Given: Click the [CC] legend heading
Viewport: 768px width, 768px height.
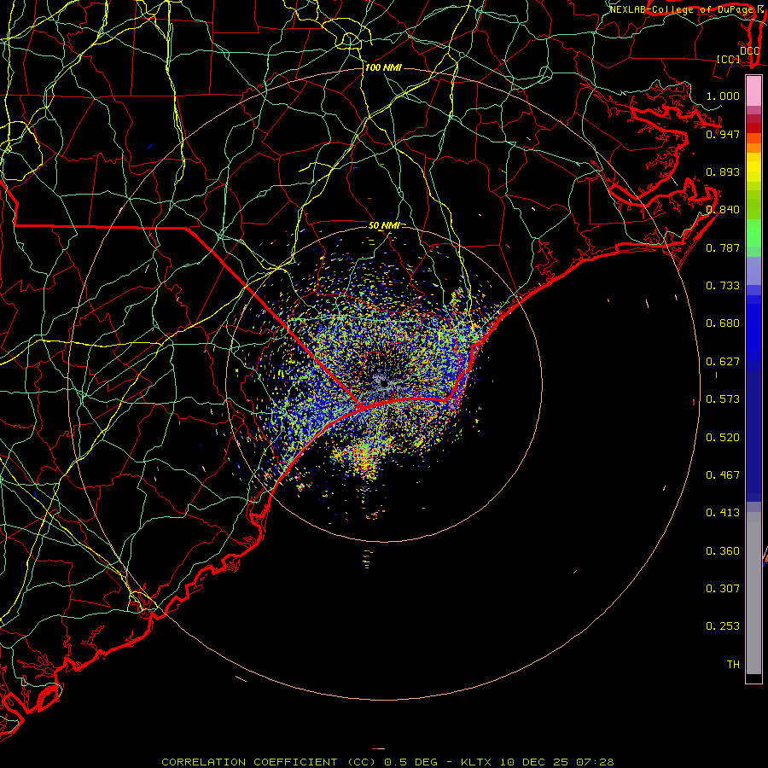Looking at the screenshot, I should (729, 59).
